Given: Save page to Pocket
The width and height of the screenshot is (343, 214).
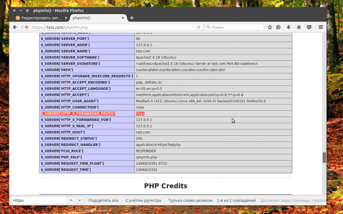Looking at the screenshot, I should [309, 27].
